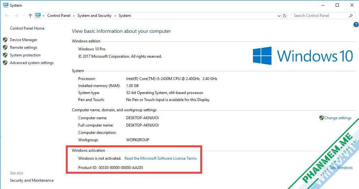Click Change settings link
This screenshot has width=359, height=189.
coord(338,118)
